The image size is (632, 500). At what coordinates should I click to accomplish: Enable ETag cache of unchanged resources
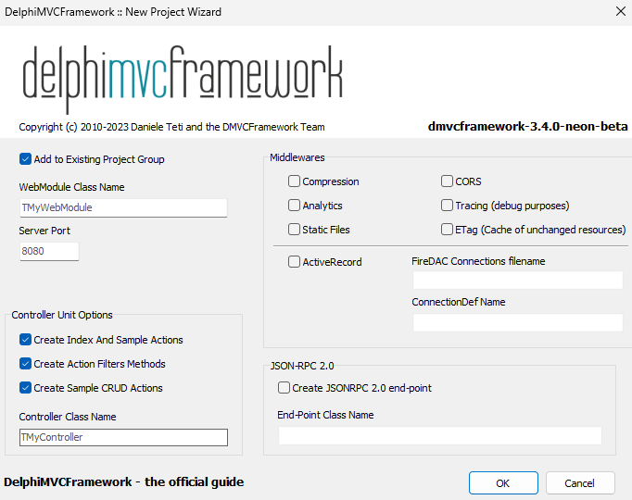point(447,230)
